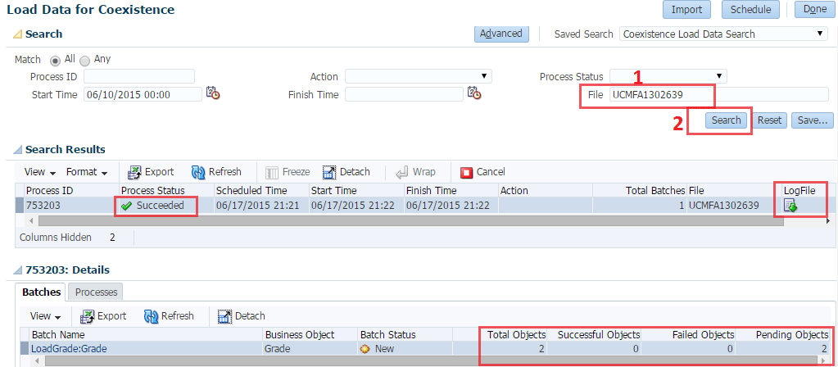Click the Process ID input field
This screenshot has width=838, height=367.
tap(139, 76)
